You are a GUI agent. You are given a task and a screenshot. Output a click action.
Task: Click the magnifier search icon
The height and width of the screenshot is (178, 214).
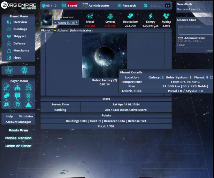(x=146, y=6)
